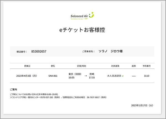Click the 区間/時刻 column header
The width and height of the screenshot is (166, 119).
[x=81, y=66]
